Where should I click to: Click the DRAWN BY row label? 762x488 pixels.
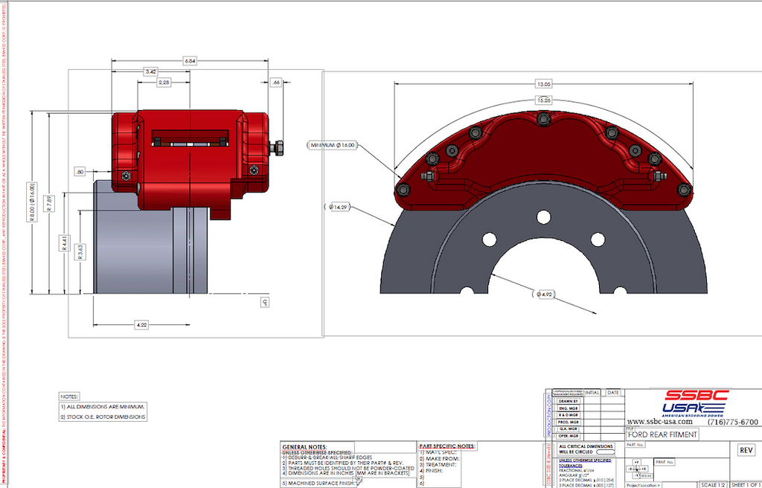[568, 402]
